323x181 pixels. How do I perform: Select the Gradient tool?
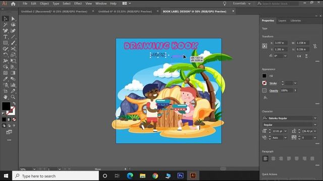click(13, 73)
